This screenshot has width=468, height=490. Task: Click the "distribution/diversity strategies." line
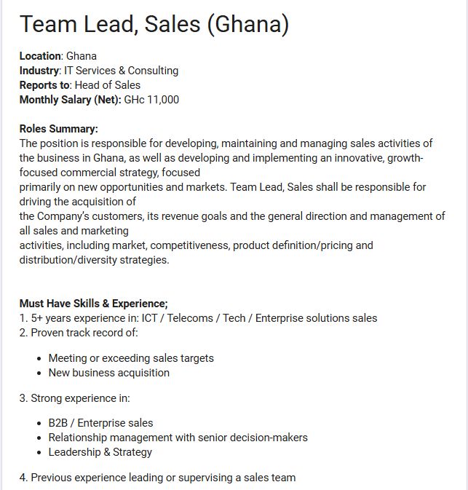pos(94,260)
